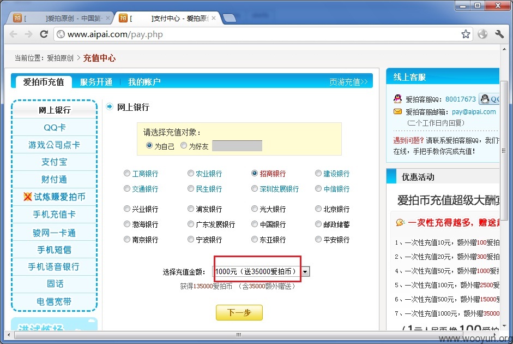Click the address bar globe icon
This screenshot has width=513, height=344.
pyautogui.click(x=61, y=34)
